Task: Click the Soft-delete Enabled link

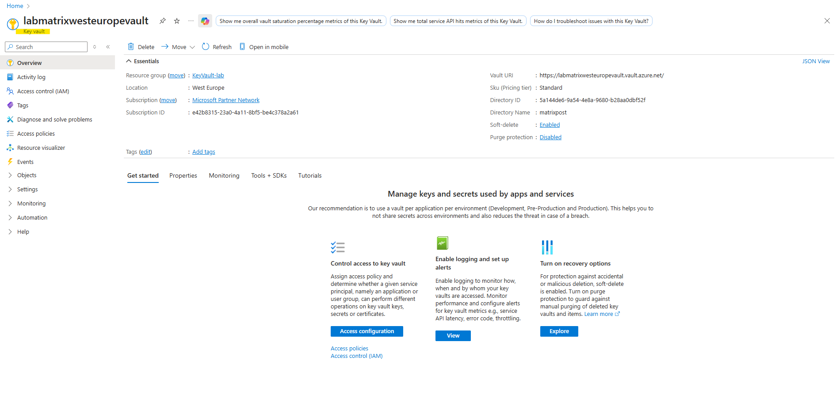Action: click(550, 125)
